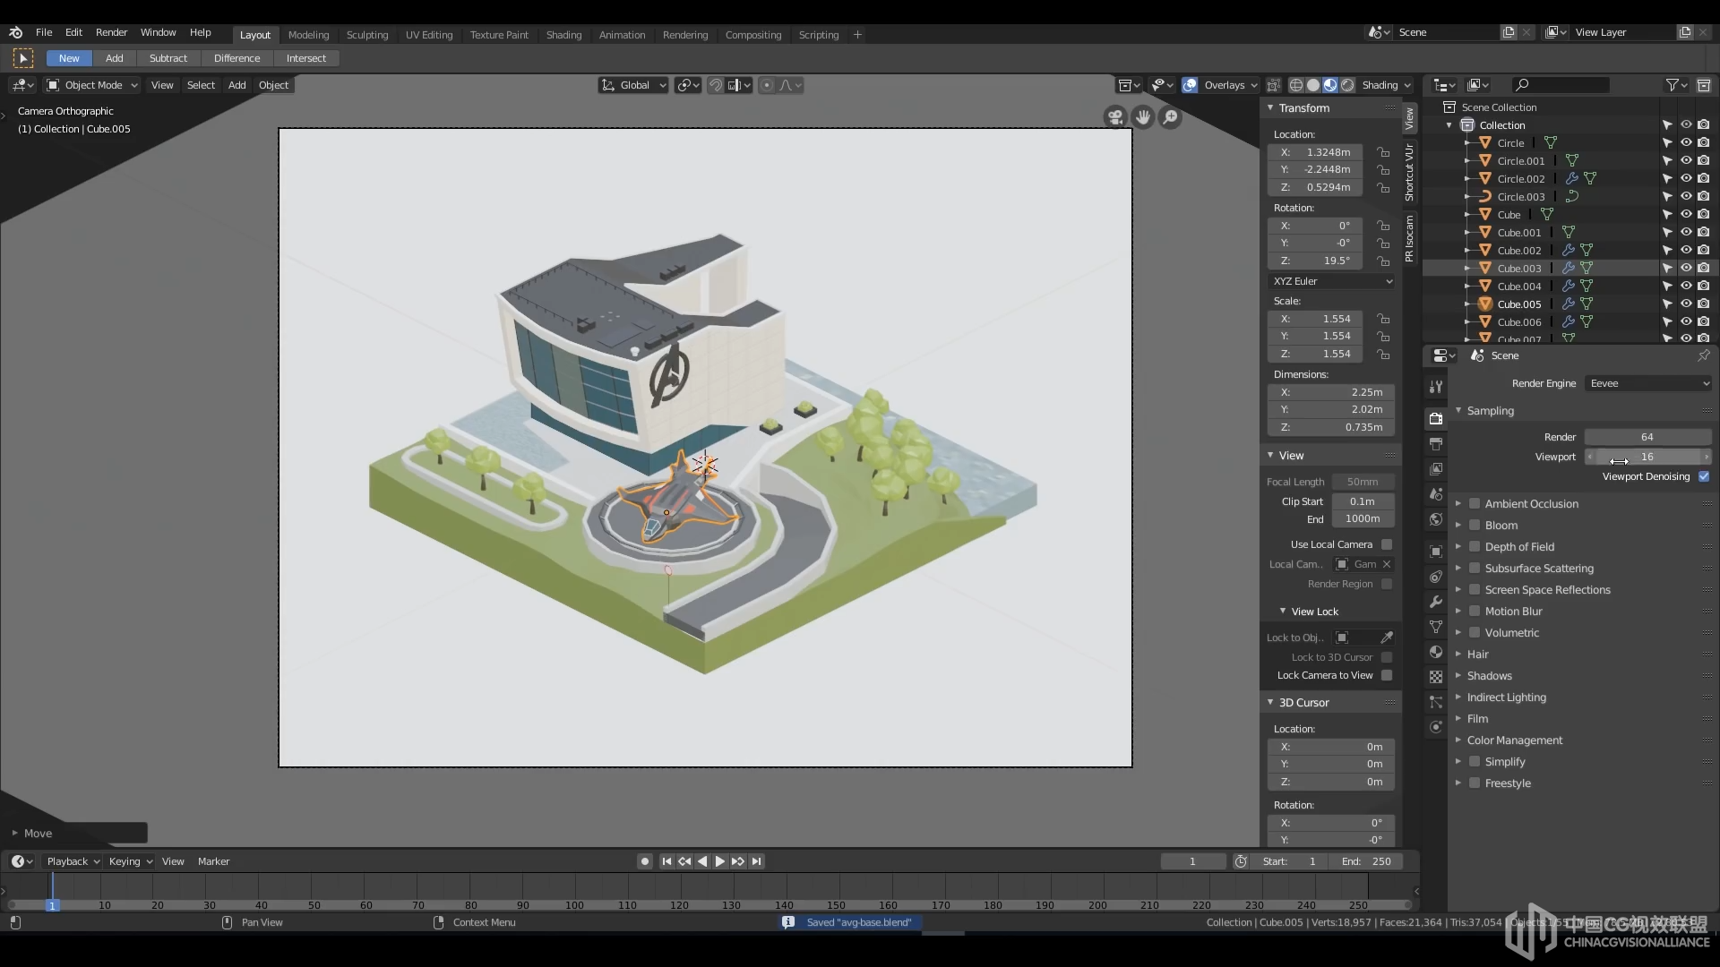Open the Object Data mesh properties tab
The image size is (1720, 967).
1436,627
